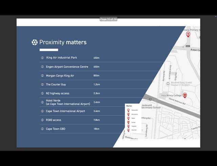Select the red retail pin near Robert Sobukwe road
Viewport: 217px width, 166px height.
(188, 34)
